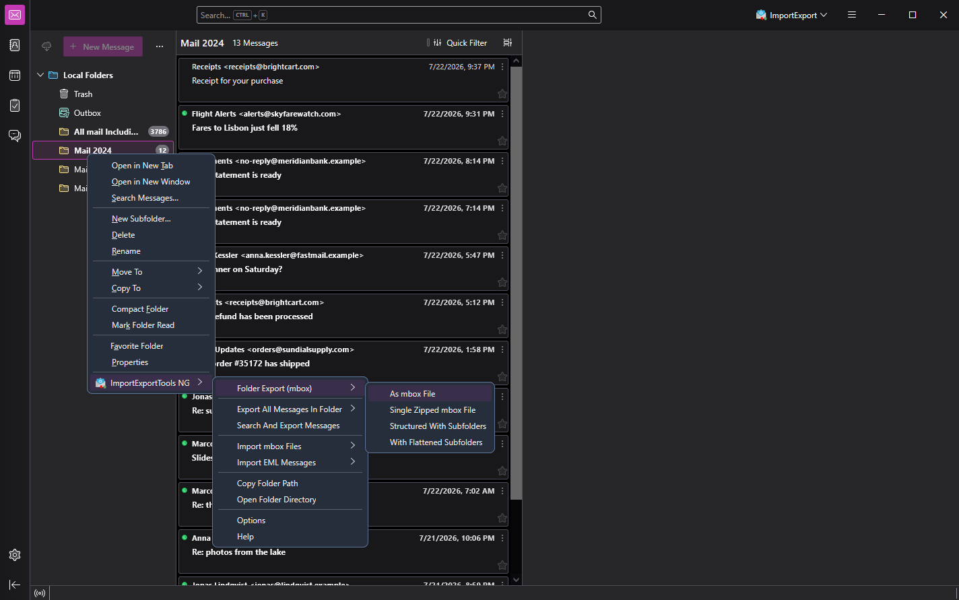
Task: Expand Folder Export (mbox) submenu
Action: click(x=290, y=388)
